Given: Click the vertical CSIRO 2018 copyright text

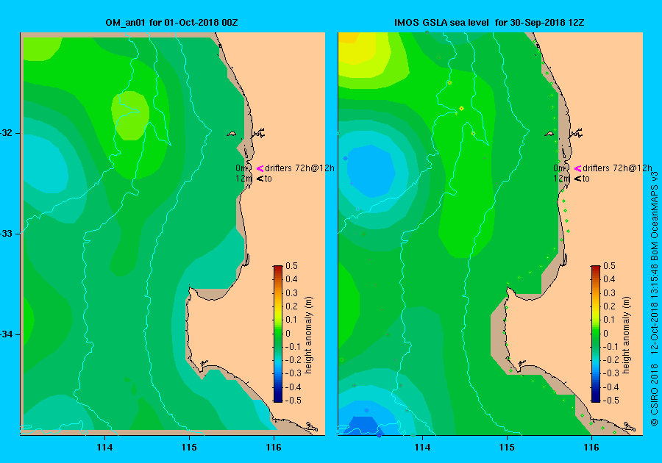Looking at the screenshot, I should 655,298.
